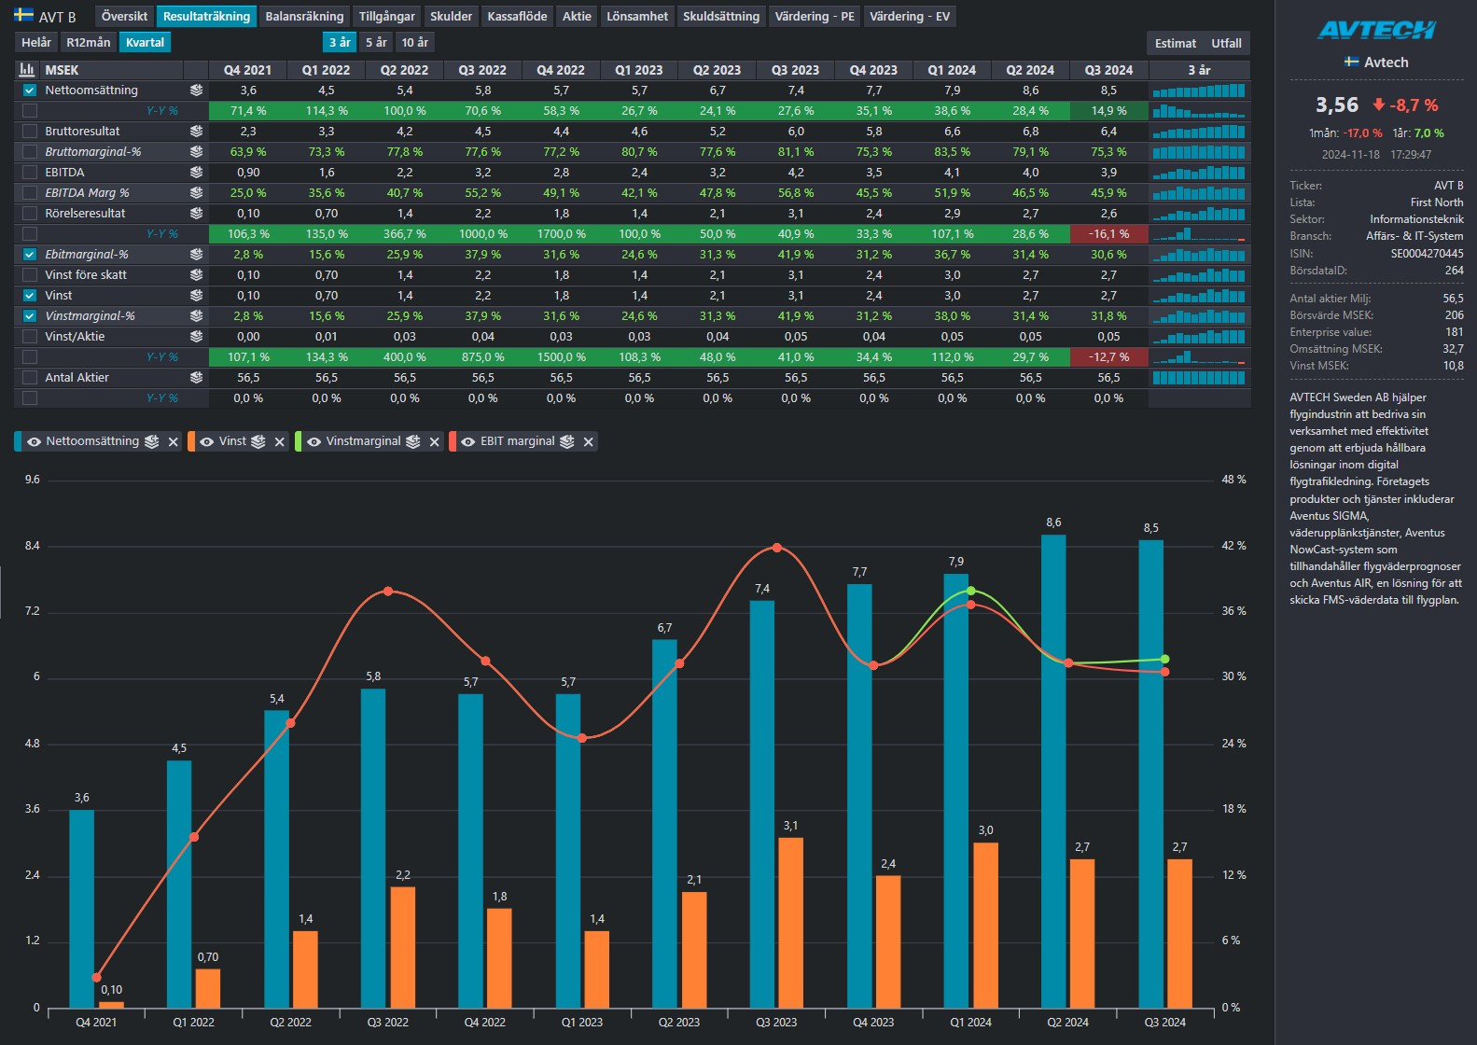Click the stack icon in Ebitmarginal-% row

point(196,255)
